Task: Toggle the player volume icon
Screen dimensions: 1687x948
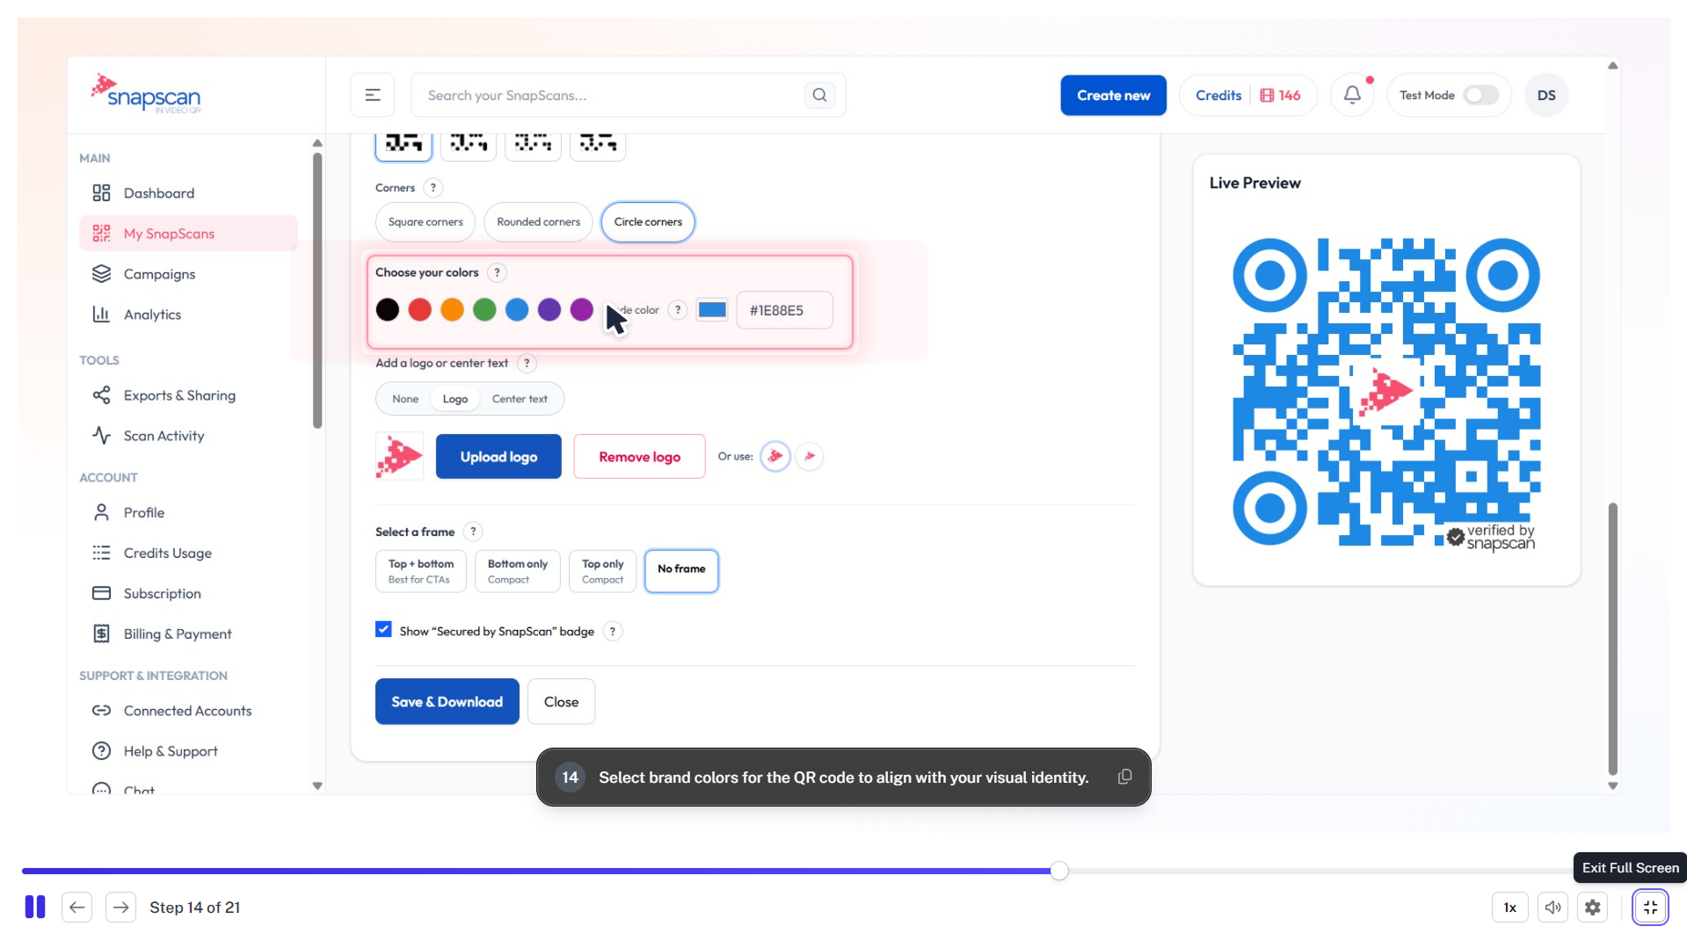Action: click(x=1552, y=908)
